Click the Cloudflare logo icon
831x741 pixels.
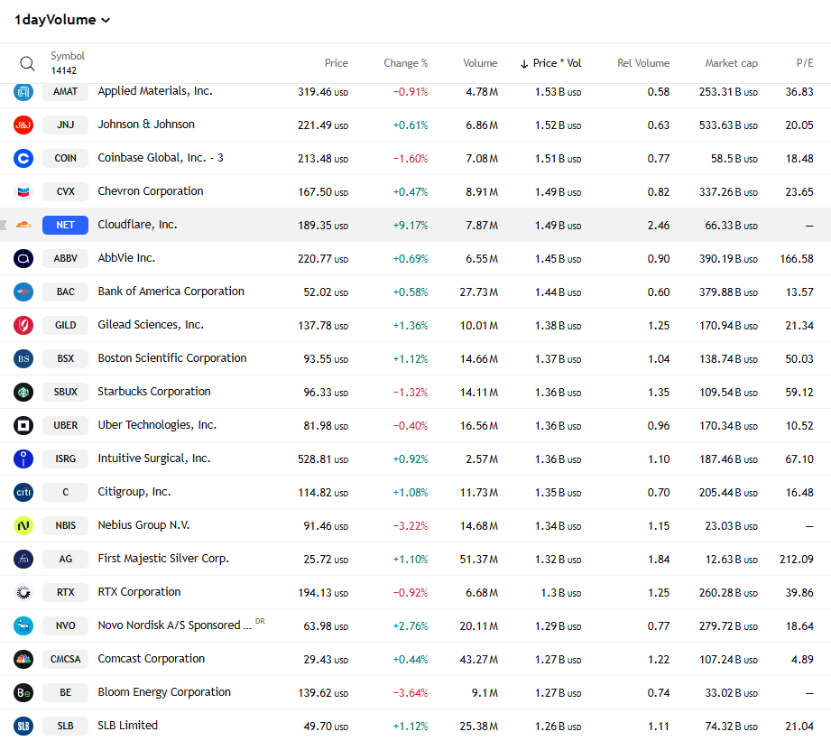(x=23, y=226)
